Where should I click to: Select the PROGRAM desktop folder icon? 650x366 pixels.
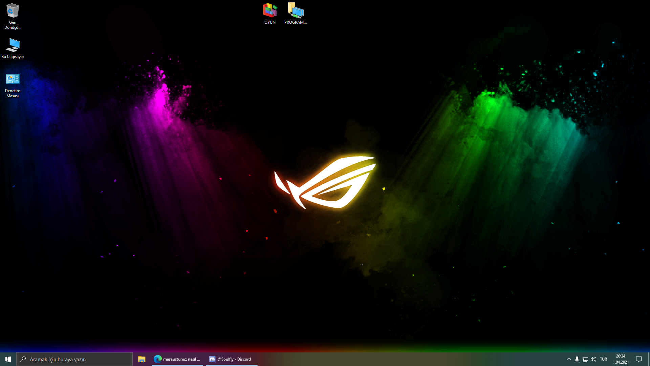click(x=296, y=14)
